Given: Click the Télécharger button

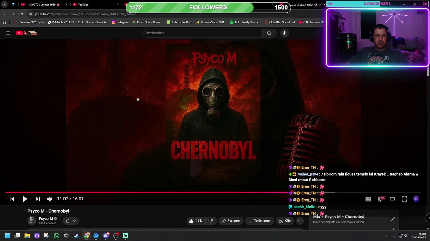Looking at the screenshot, I should point(259,221).
